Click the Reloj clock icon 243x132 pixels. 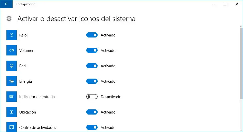coord(11,35)
